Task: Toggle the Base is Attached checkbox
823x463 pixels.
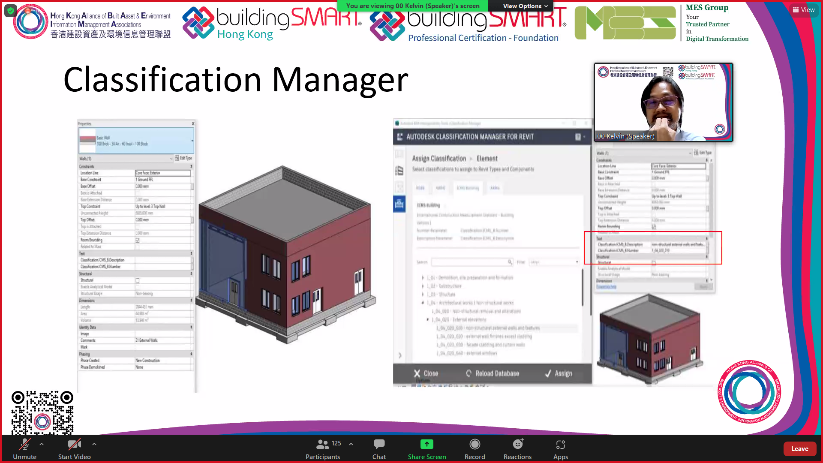Action: click(138, 193)
